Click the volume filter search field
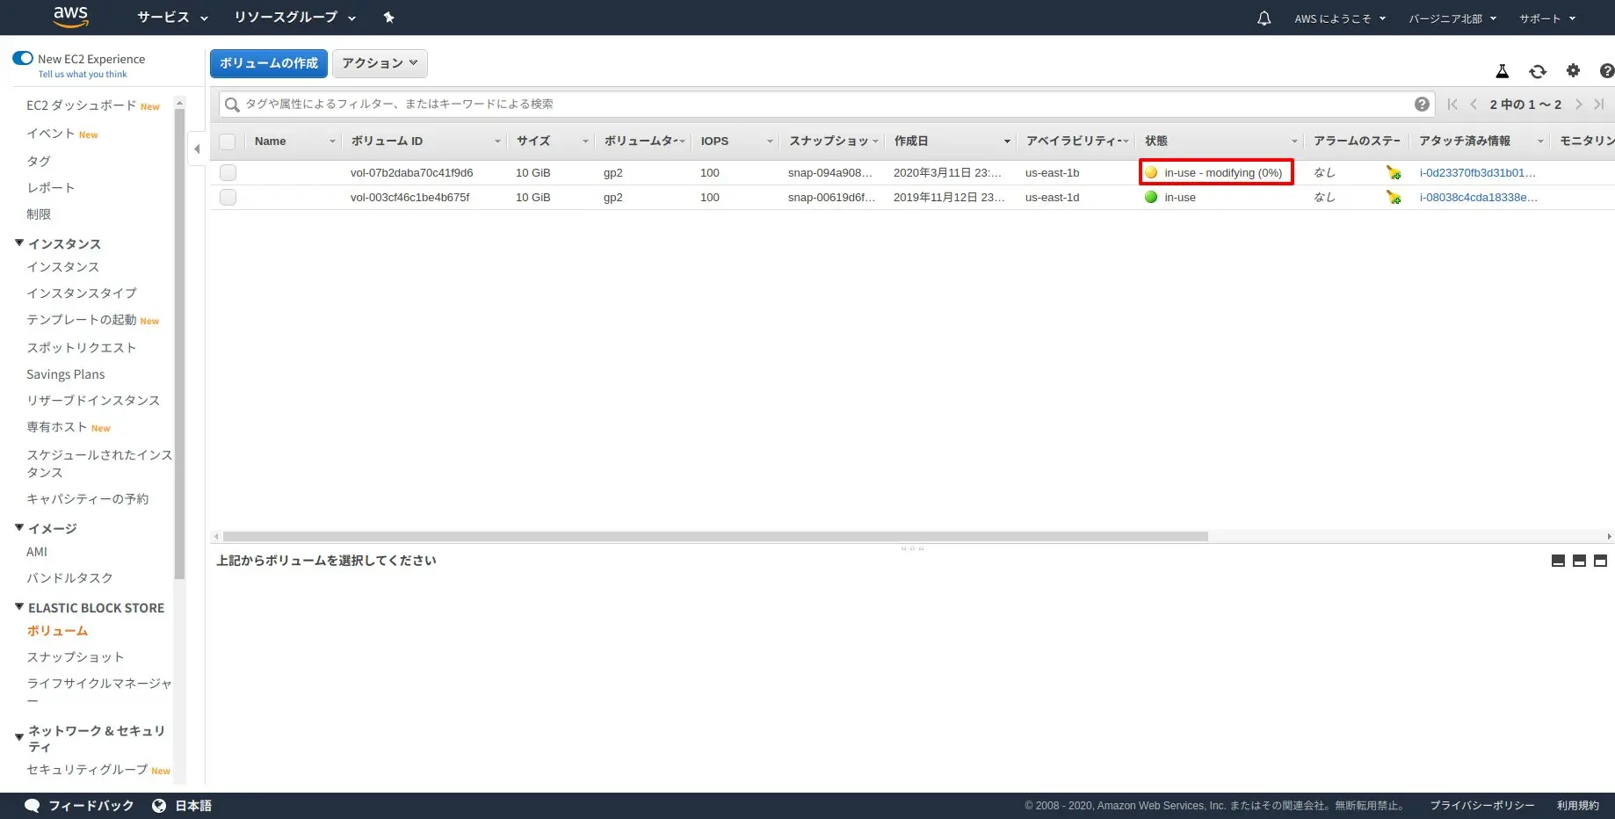Viewport: 1615px width, 819px height. [x=826, y=105]
